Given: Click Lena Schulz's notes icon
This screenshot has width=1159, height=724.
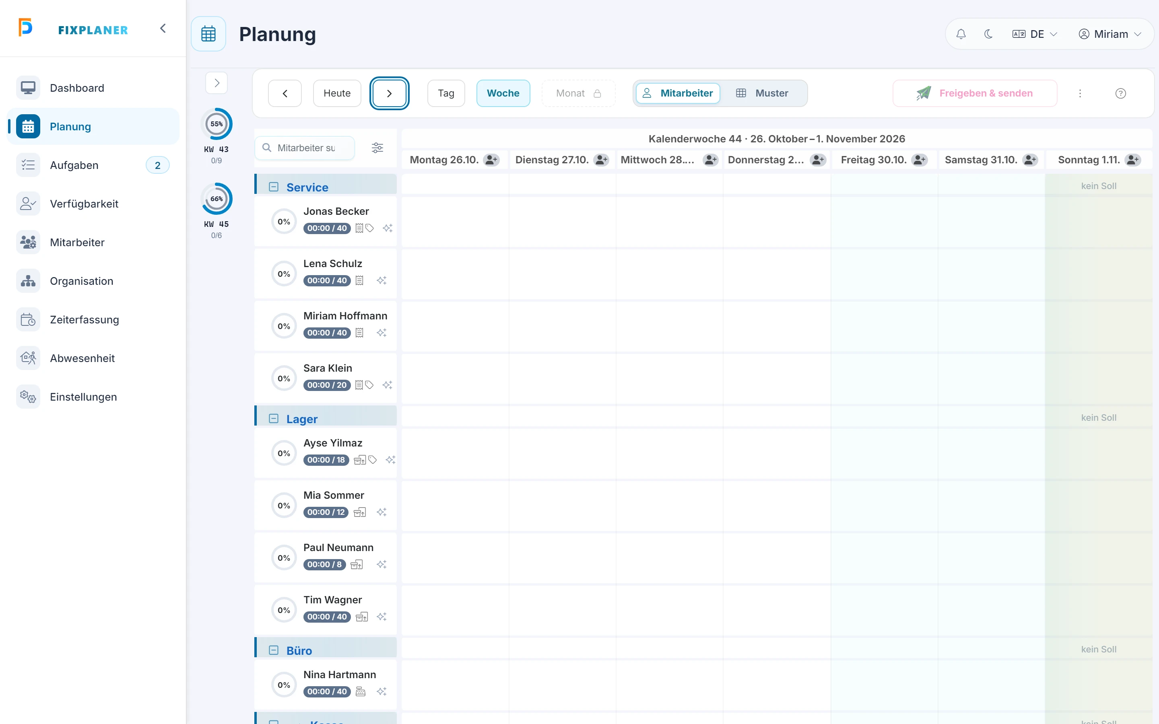Looking at the screenshot, I should pos(359,281).
